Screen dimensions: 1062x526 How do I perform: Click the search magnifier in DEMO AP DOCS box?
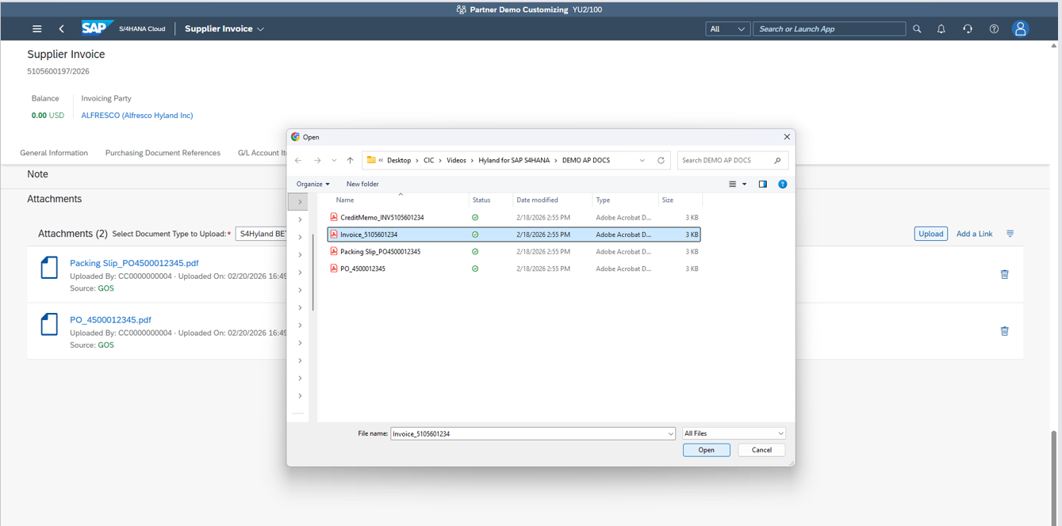coord(777,160)
